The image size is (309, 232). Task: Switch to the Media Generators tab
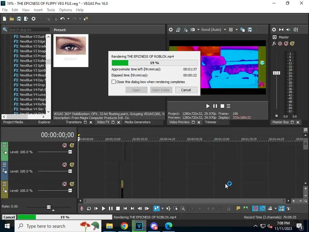click(x=137, y=122)
